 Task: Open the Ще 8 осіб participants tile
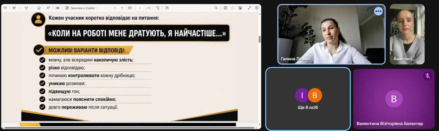tap(308, 99)
